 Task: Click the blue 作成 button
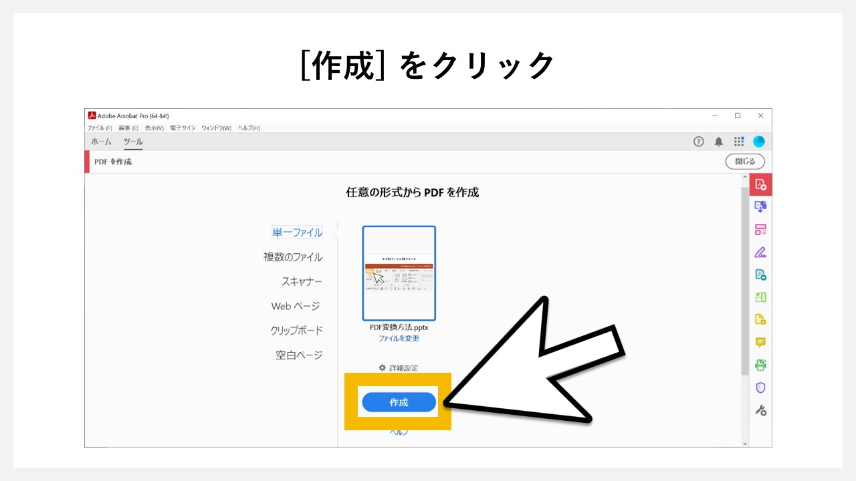(x=399, y=402)
